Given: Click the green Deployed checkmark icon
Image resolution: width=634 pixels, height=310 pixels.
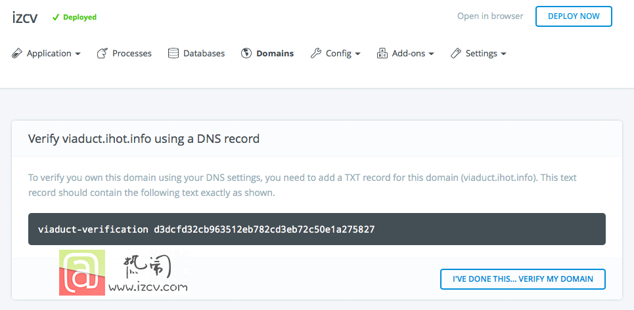Looking at the screenshot, I should [x=56, y=17].
